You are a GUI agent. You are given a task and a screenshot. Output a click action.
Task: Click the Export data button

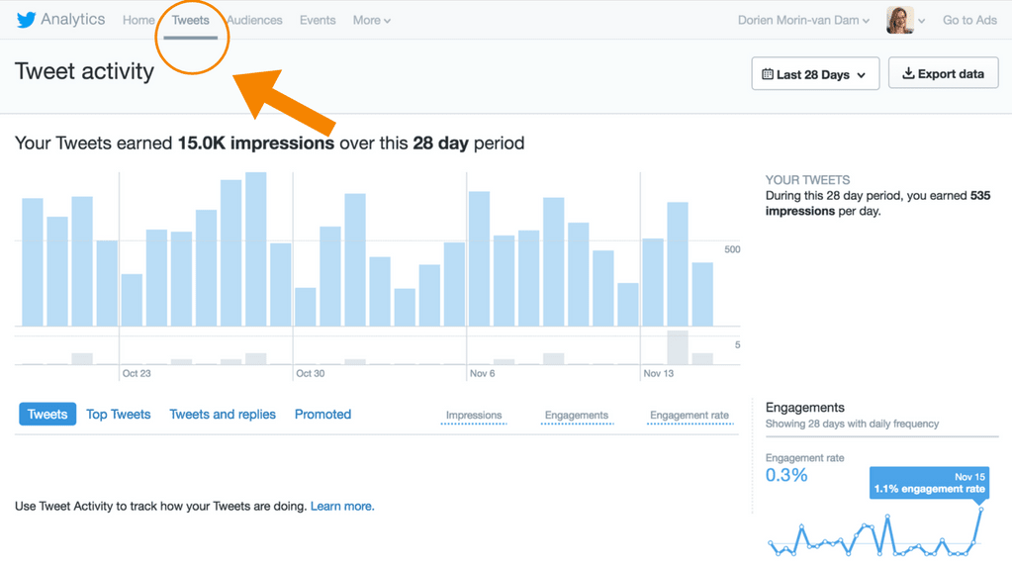(x=943, y=74)
